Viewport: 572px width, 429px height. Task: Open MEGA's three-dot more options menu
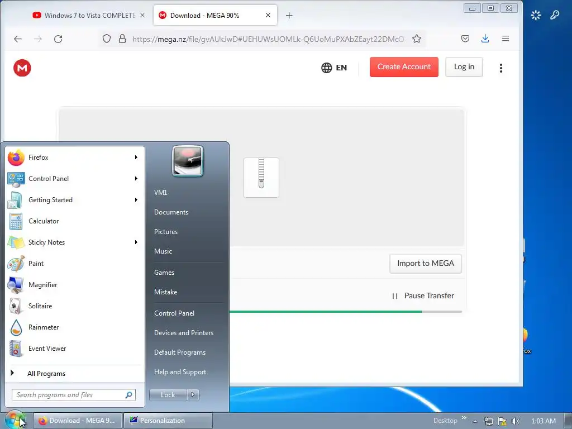(501, 68)
